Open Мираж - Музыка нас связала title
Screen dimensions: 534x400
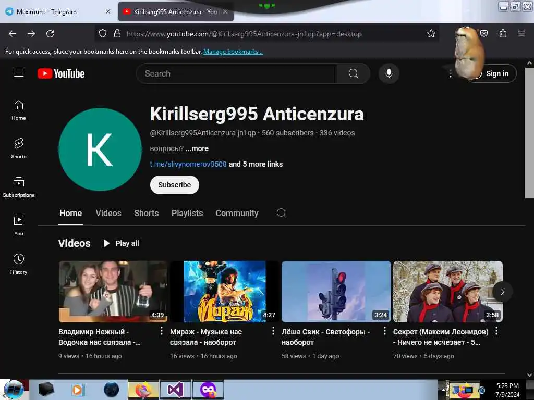205,337
